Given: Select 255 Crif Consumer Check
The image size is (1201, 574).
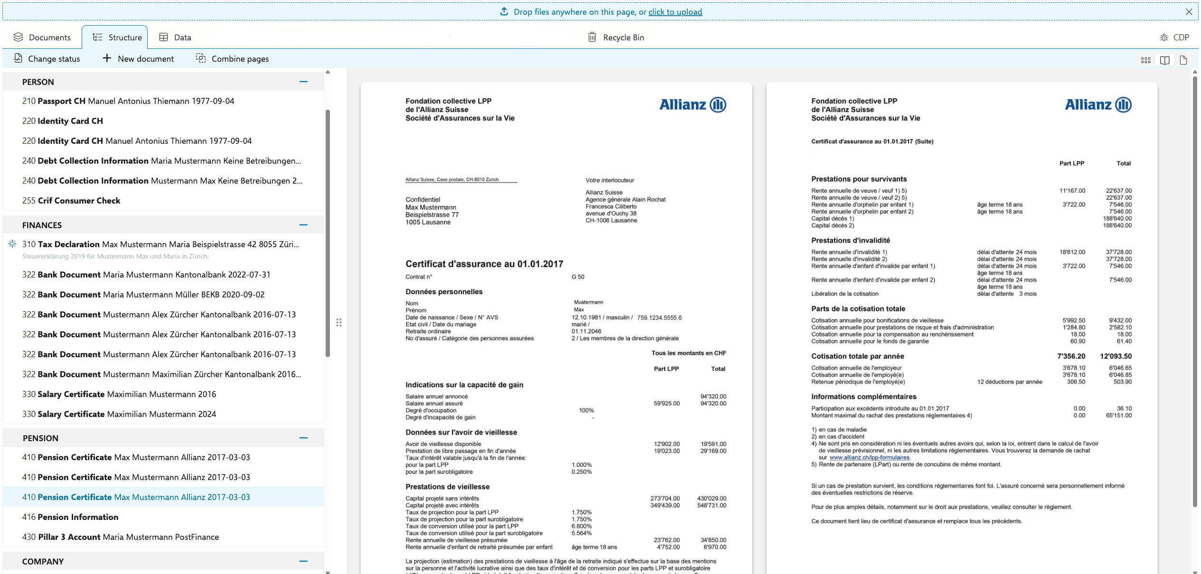Looking at the screenshot, I should click(x=163, y=201).
